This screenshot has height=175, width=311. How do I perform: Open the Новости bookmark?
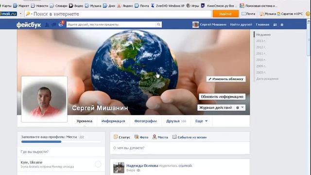pyautogui.click(x=40, y=6)
